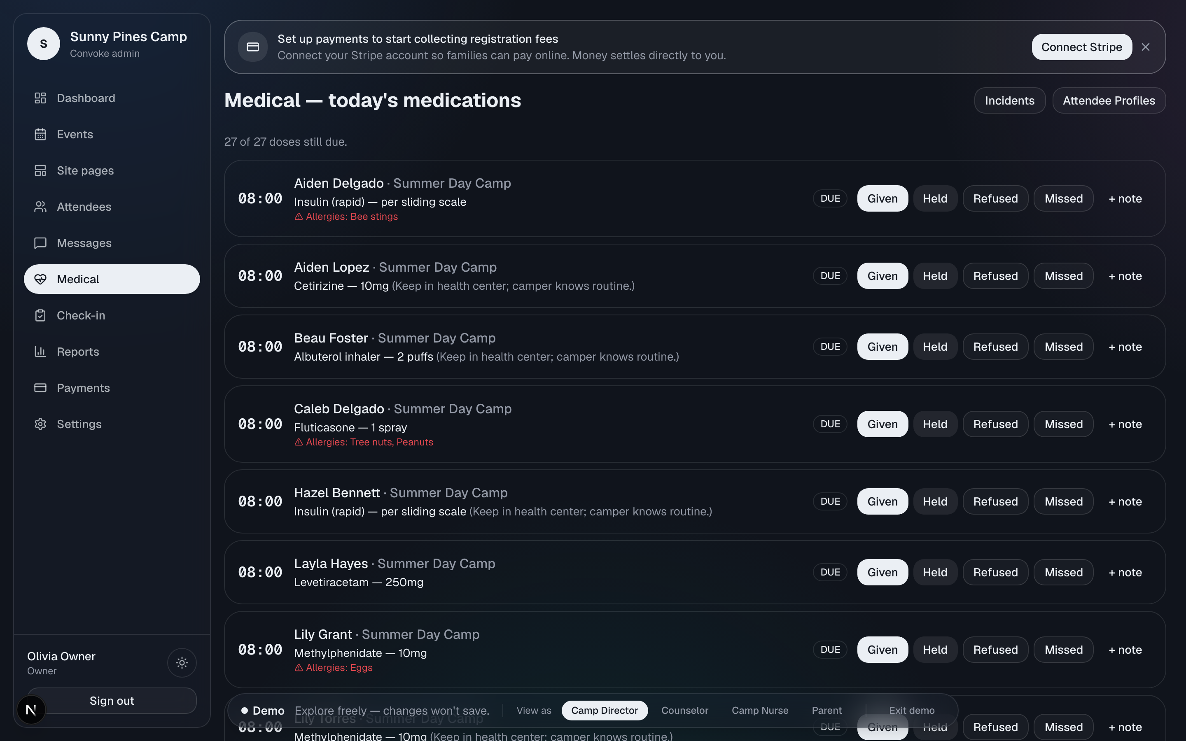The image size is (1186, 741).
Task: Click the Reports bar chart icon
Action: [40, 352]
